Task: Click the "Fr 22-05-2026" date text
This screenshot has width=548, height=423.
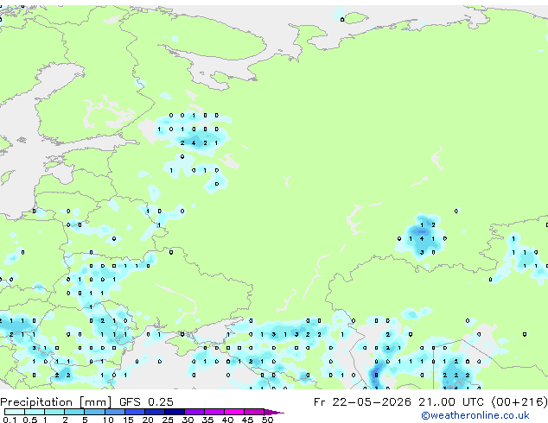Action: [362, 402]
